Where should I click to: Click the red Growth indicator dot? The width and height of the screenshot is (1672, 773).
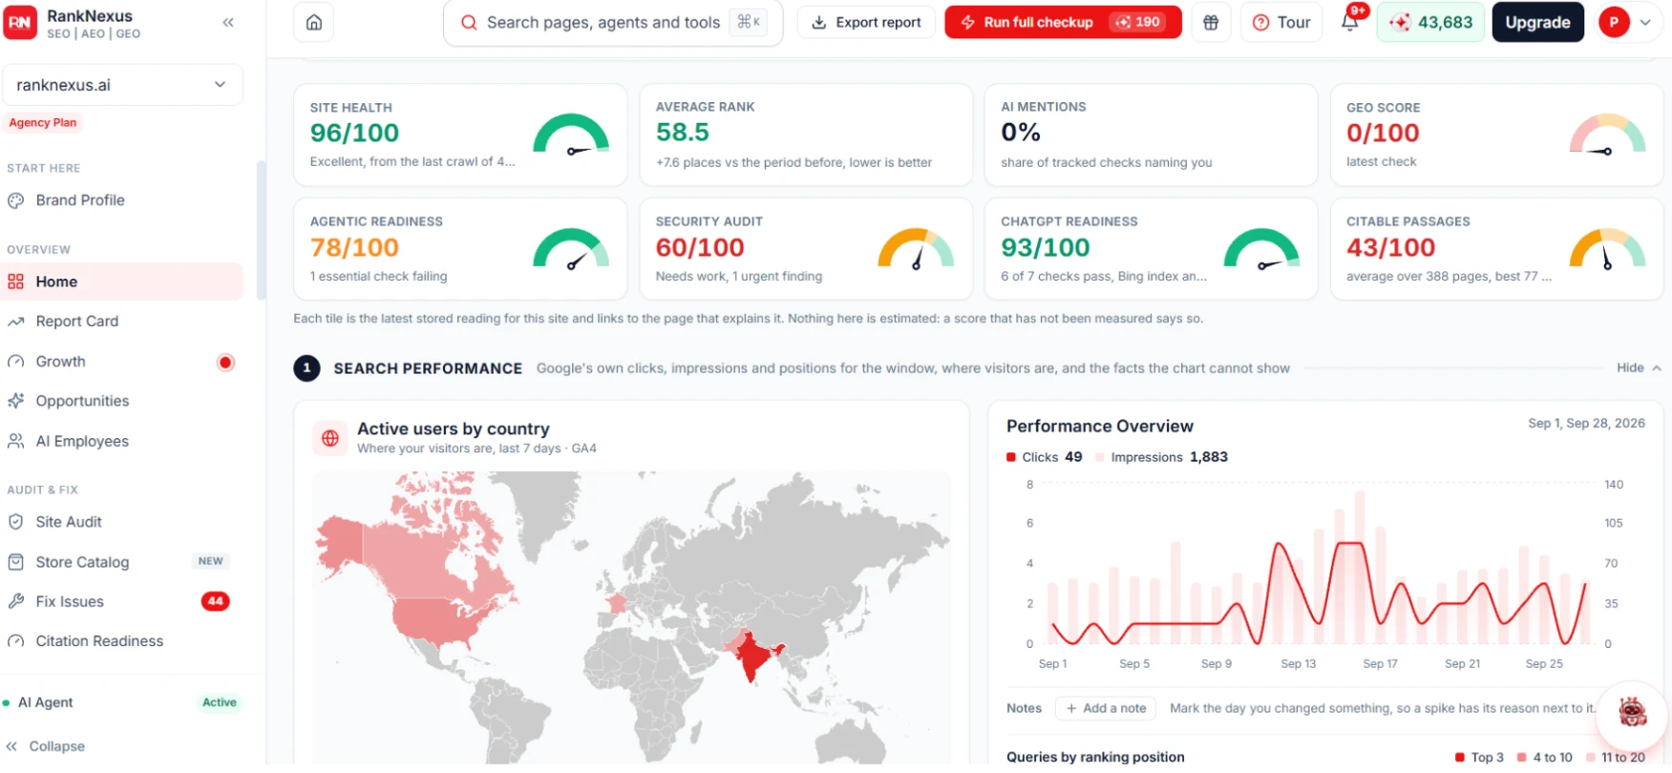(225, 362)
